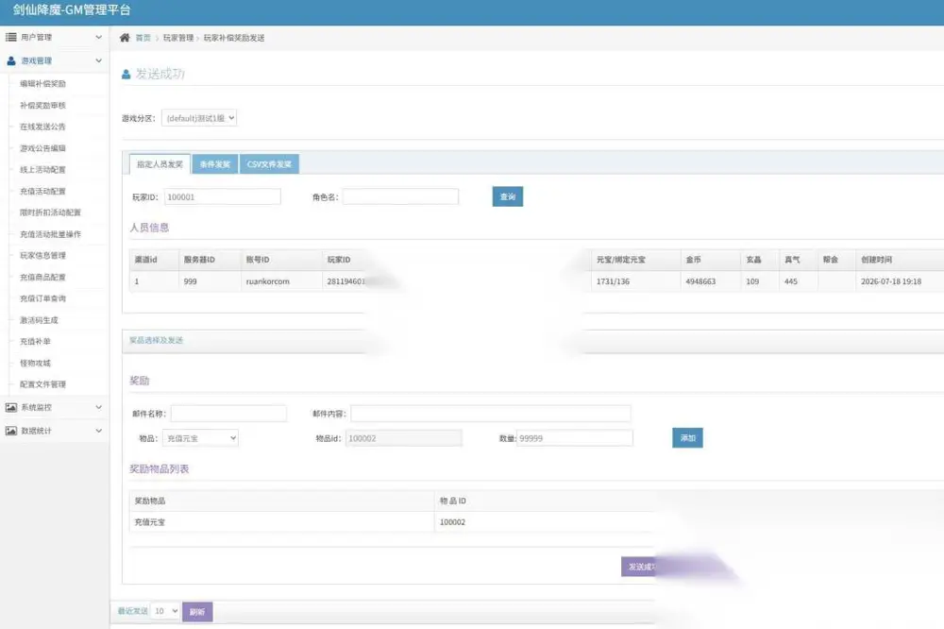Click the purple 刷新 refresh button

pyautogui.click(x=197, y=612)
